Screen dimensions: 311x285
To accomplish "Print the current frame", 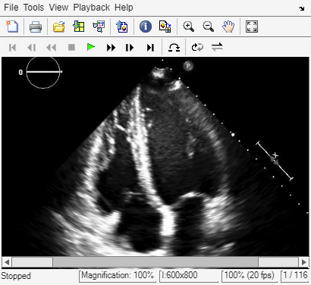I will pos(36,27).
